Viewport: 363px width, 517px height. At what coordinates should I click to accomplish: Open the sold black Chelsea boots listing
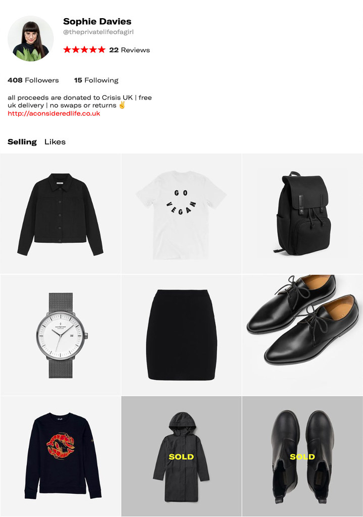point(302,456)
